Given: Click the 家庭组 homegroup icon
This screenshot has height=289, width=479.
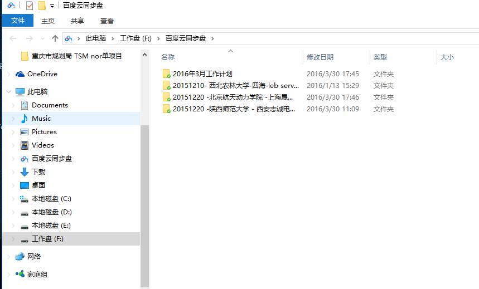Looking at the screenshot, I should [20, 274].
